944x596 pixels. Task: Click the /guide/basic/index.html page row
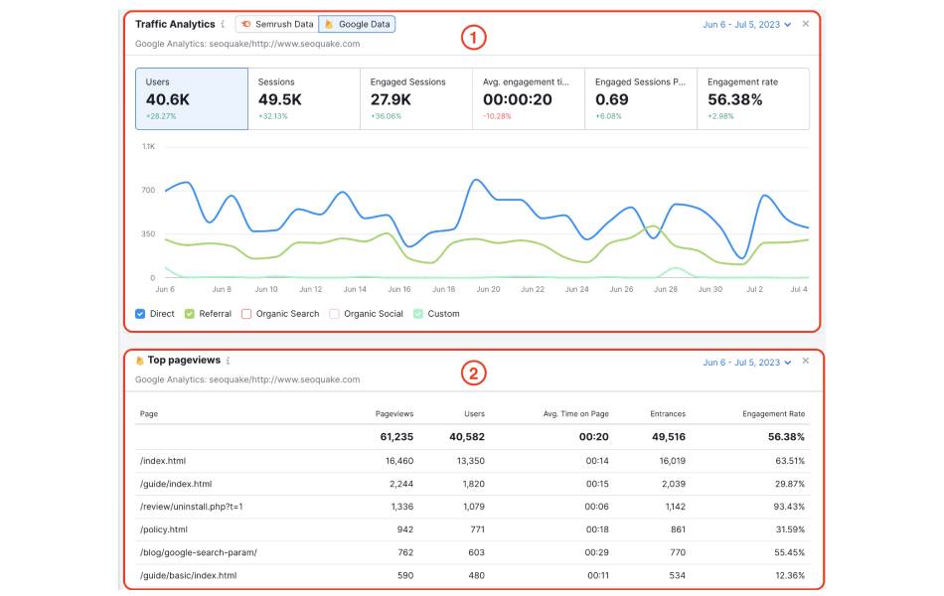point(473,575)
